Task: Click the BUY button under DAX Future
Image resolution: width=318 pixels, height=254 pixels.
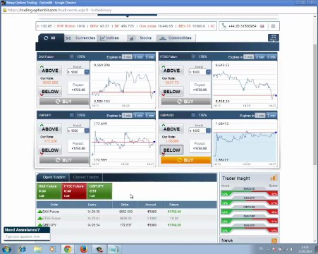Action: point(64,102)
